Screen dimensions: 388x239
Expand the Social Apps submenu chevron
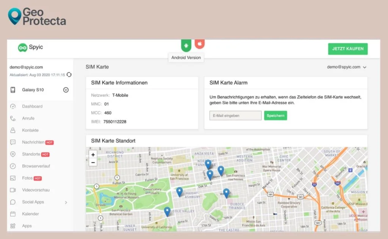[x=66, y=202]
